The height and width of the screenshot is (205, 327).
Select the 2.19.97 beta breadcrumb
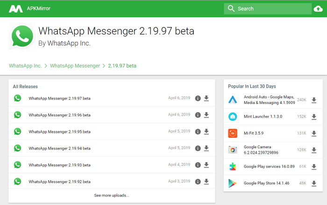pyautogui.click(x=122, y=66)
